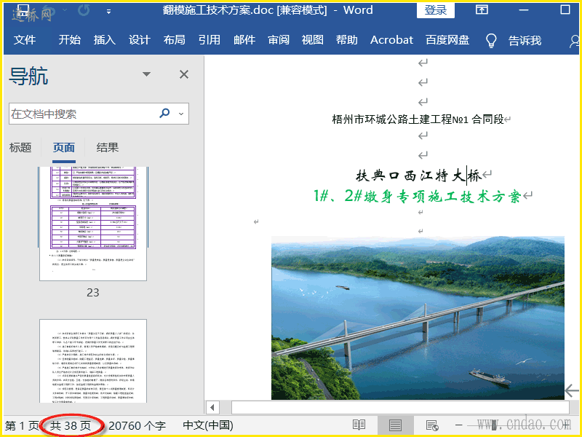Viewport: 582px width, 437px height.
Task: Click the text 梧州市环城公路土建工程№1 合同段
Action: [x=418, y=119]
